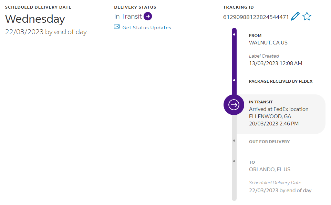Image resolution: width=331 pixels, height=205 pixels.
Task: Select the FROM dot on the timeline
Action: coord(234,35)
